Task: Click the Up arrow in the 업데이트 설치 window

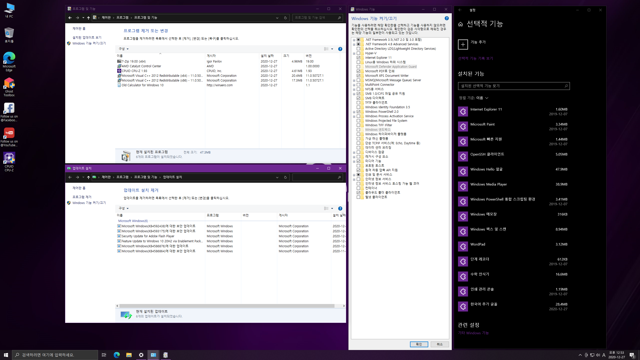Action: coord(88,177)
